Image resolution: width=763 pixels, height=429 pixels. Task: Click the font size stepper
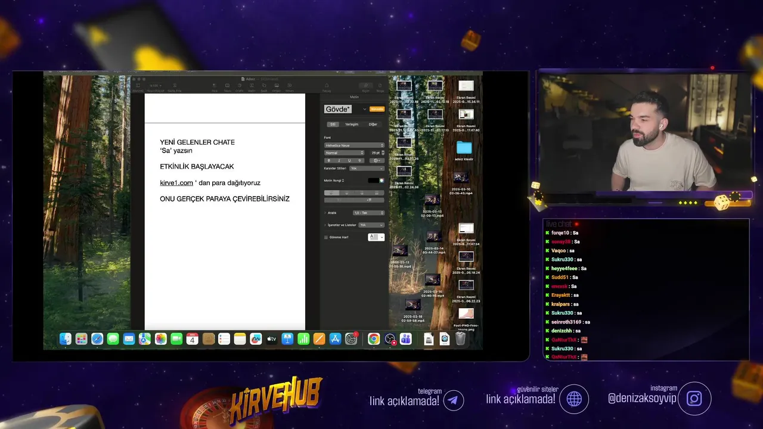tap(383, 153)
